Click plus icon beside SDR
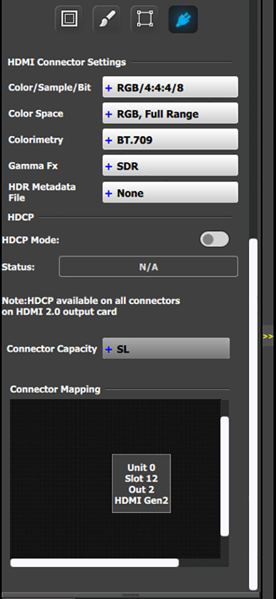The image size is (276, 599). (109, 166)
